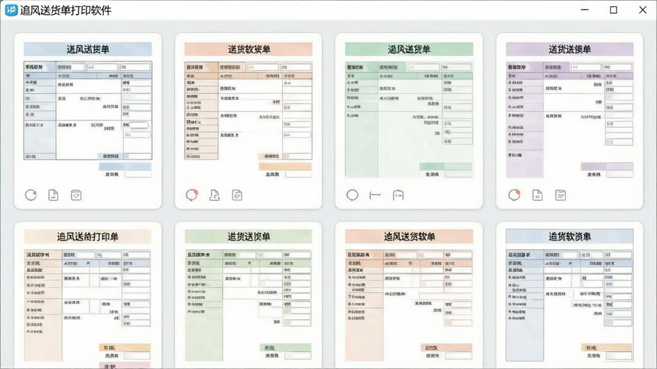Click the refresh icon under the blue 追风送货单 template

31,195
